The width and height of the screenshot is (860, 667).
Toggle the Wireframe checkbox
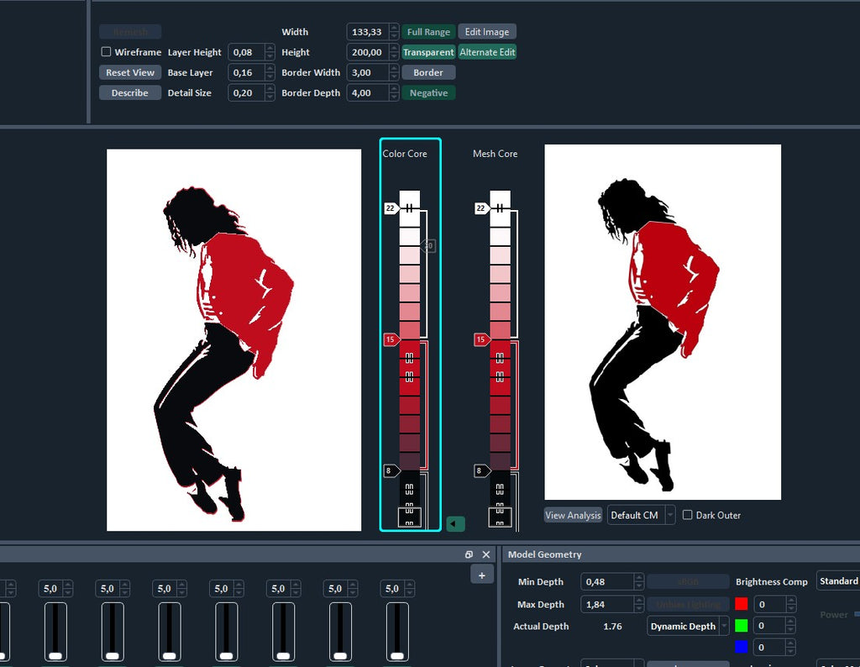tap(106, 51)
